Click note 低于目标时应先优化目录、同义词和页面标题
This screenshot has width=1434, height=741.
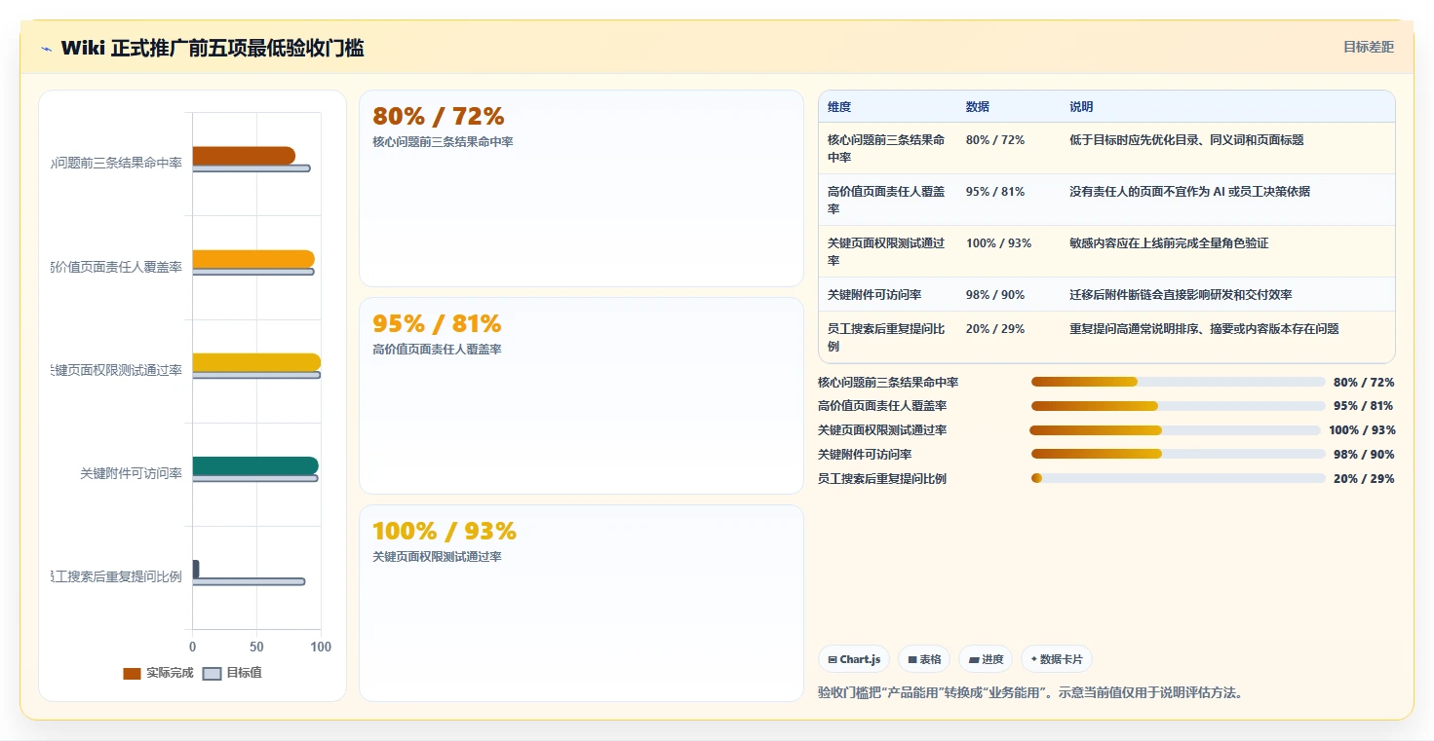tap(1186, 140)
